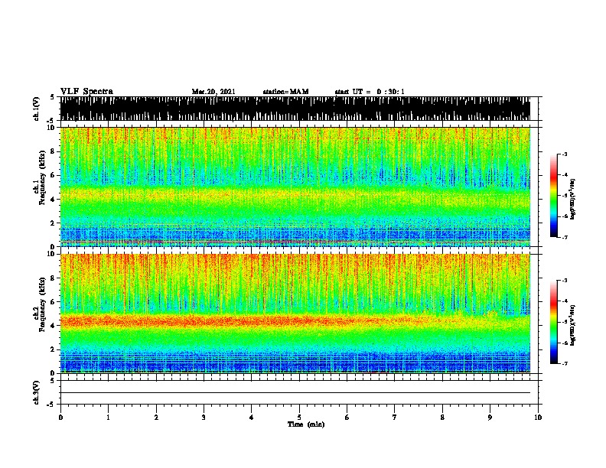Click time axis tick label "5"
Viewport: 606px width, 468px height.
pyautogui.click(x=299, y=418)
